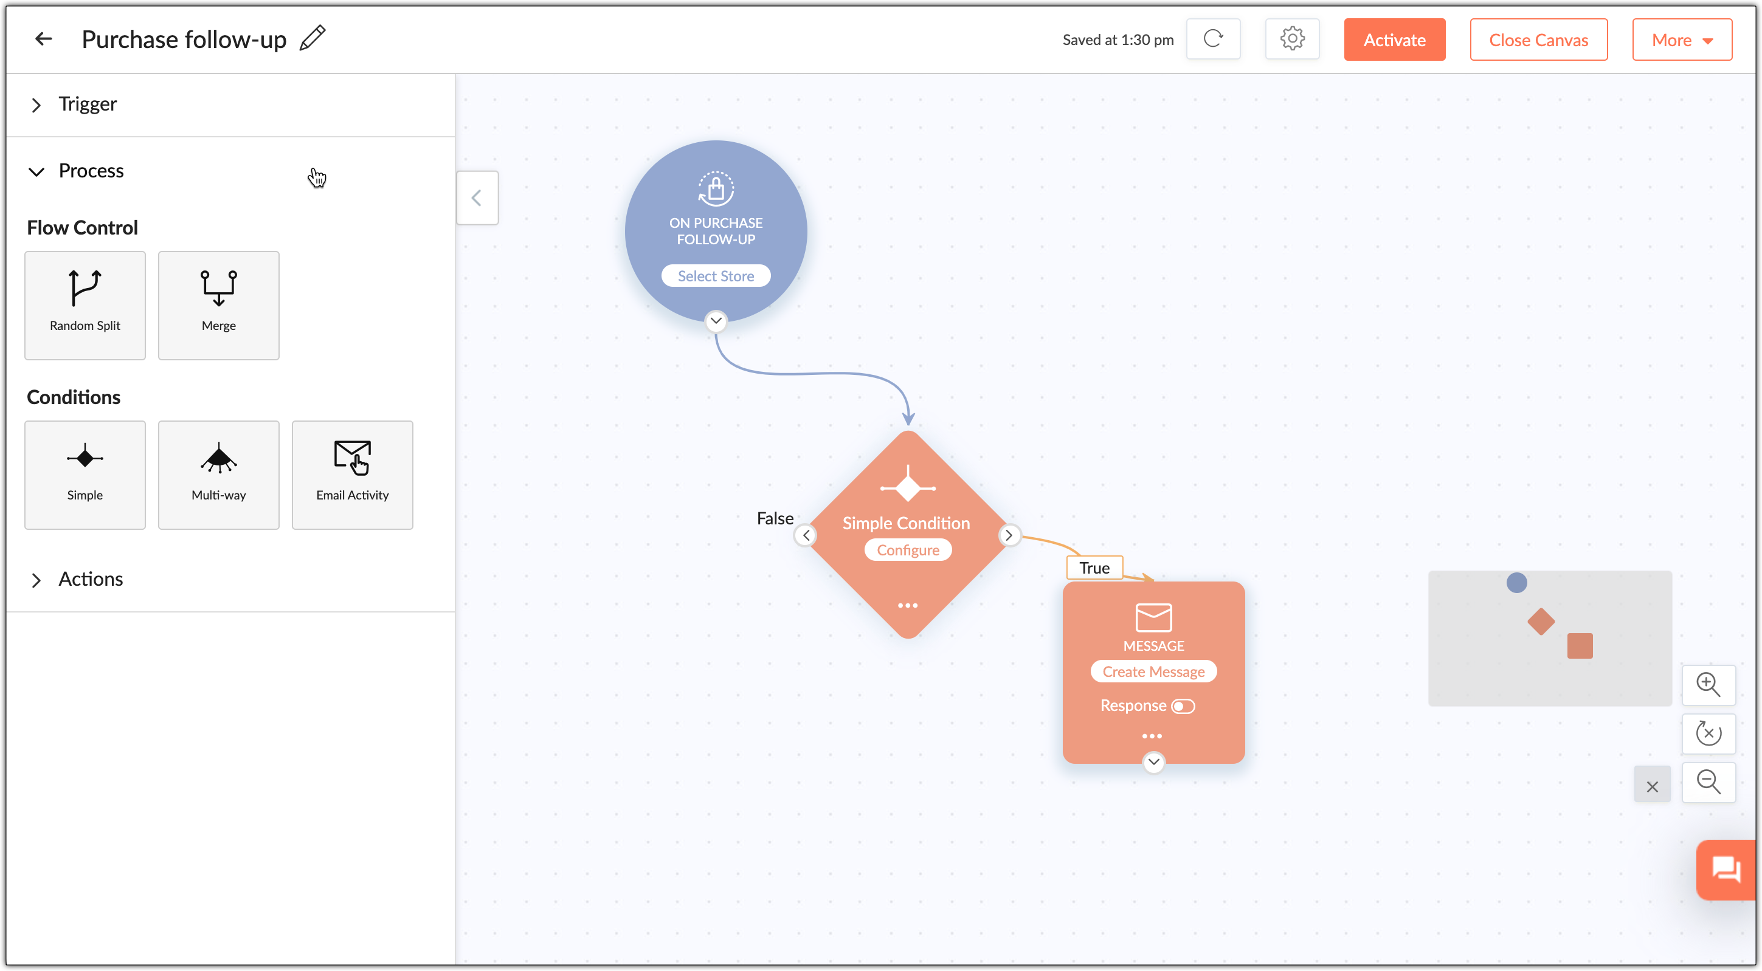This screenshot has height=971, width=1762.
Task: Toggle the Response switch on Message
Action: (1183, 706)
